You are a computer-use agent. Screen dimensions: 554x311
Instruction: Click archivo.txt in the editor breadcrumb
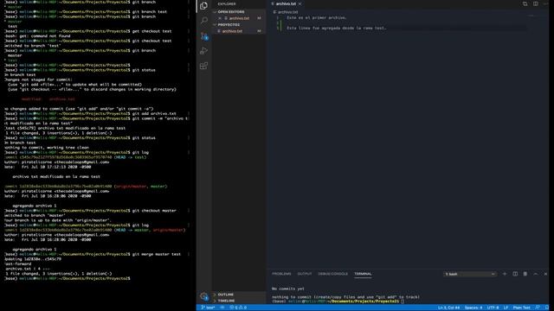coord(287,12)
